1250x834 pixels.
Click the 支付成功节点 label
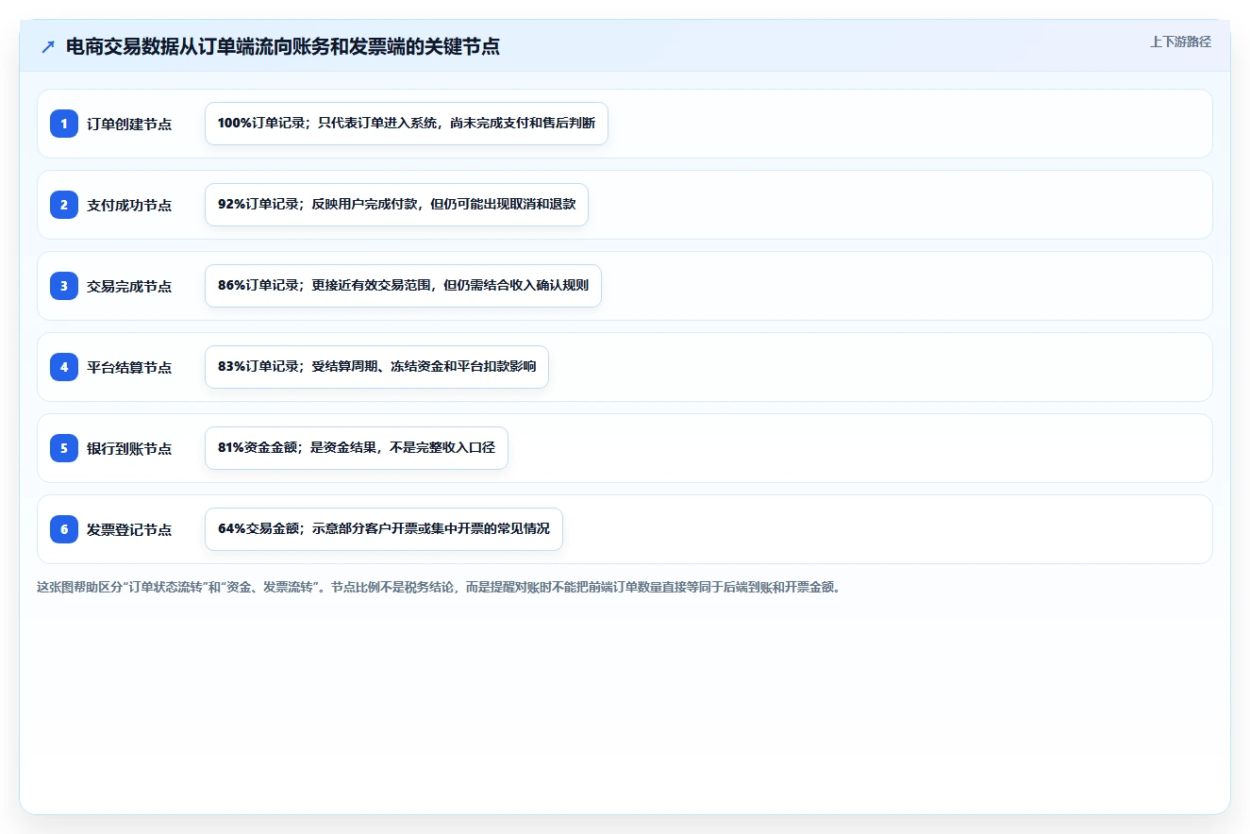(129, 205)
